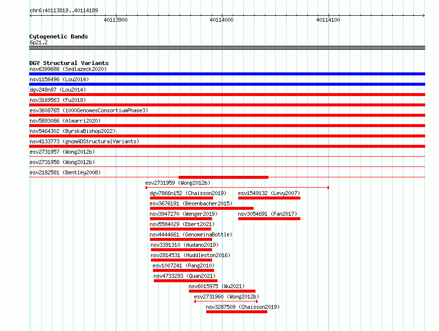Screen dimensions: 439x331
Task: Click the 40113900 ruler marker
Action: tap(115, 20)
